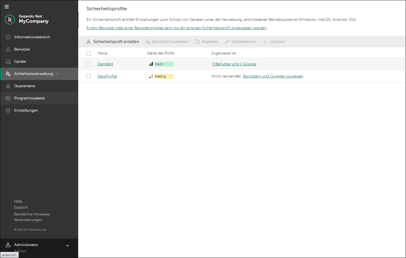Open the NewProfile security profile link

[107, 76]
